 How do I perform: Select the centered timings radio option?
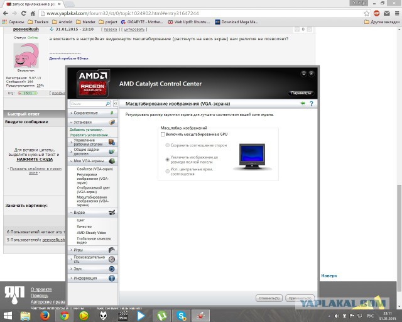167,171
